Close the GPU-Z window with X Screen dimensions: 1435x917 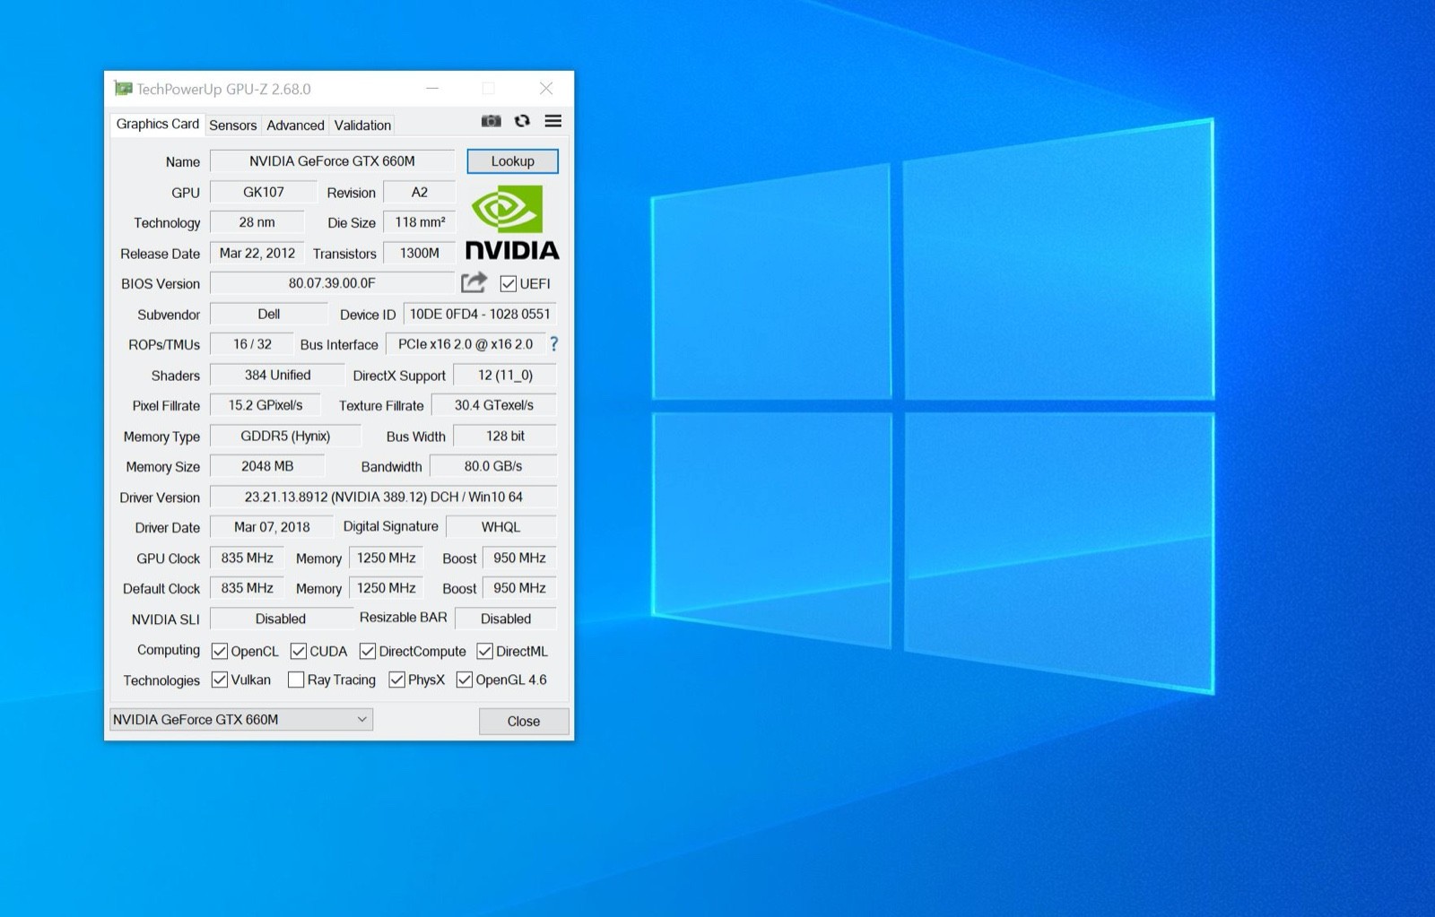pyautogui.click(x=545, y=88)
